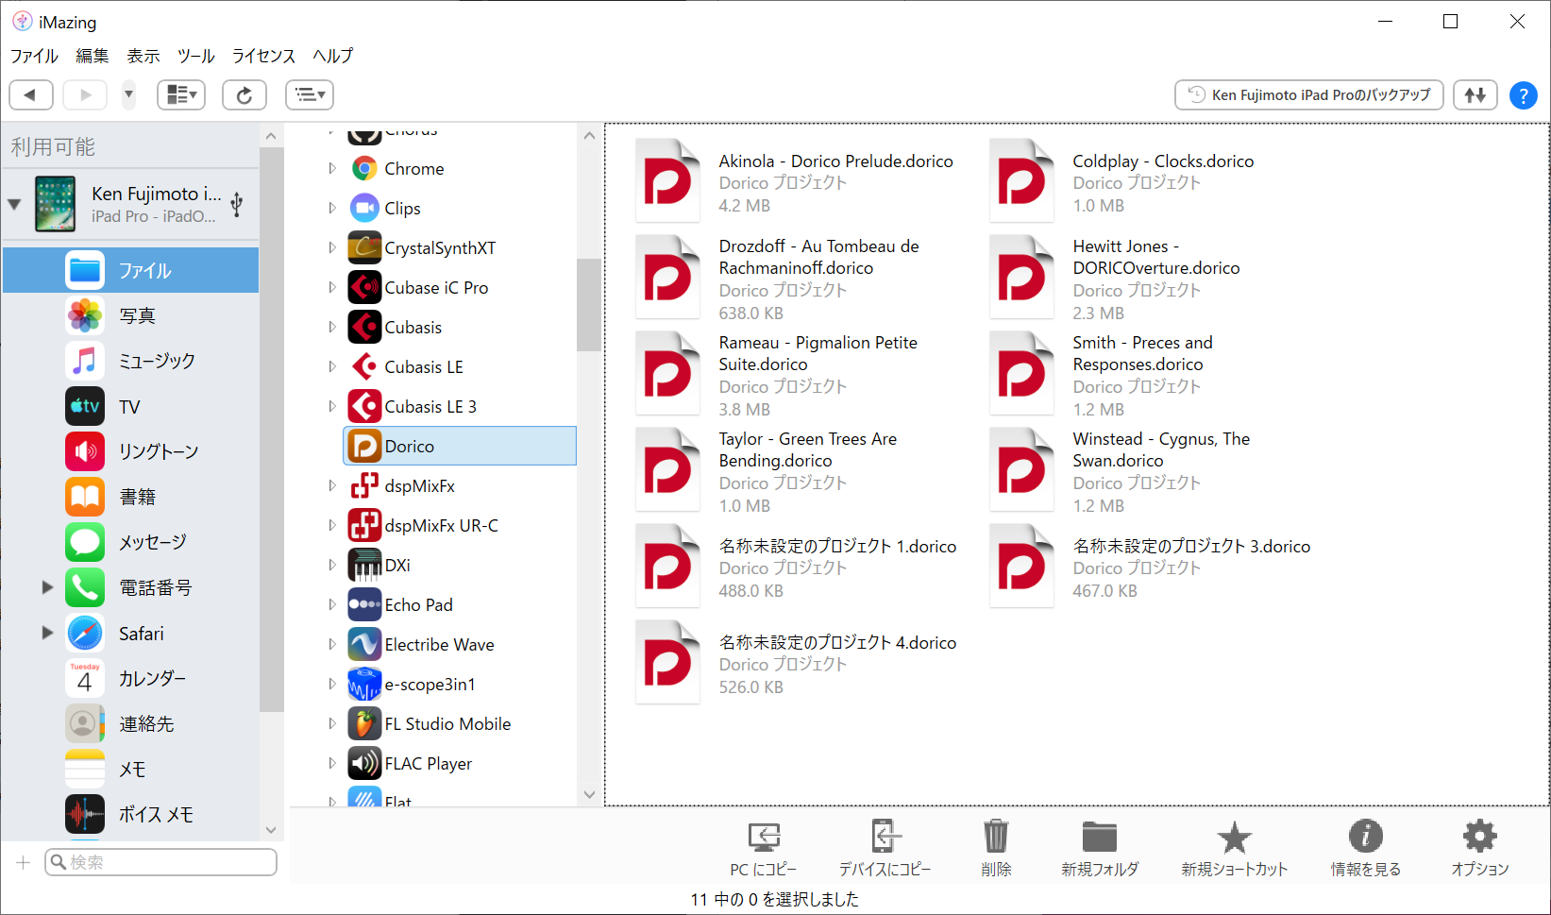Select the TV sidebar item
This screenshot has width=1551, height=915.
click(130, 406)
